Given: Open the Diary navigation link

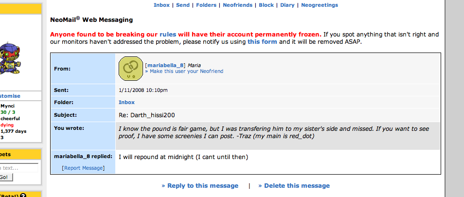Looking at the screenshot, I should (287, 5).
